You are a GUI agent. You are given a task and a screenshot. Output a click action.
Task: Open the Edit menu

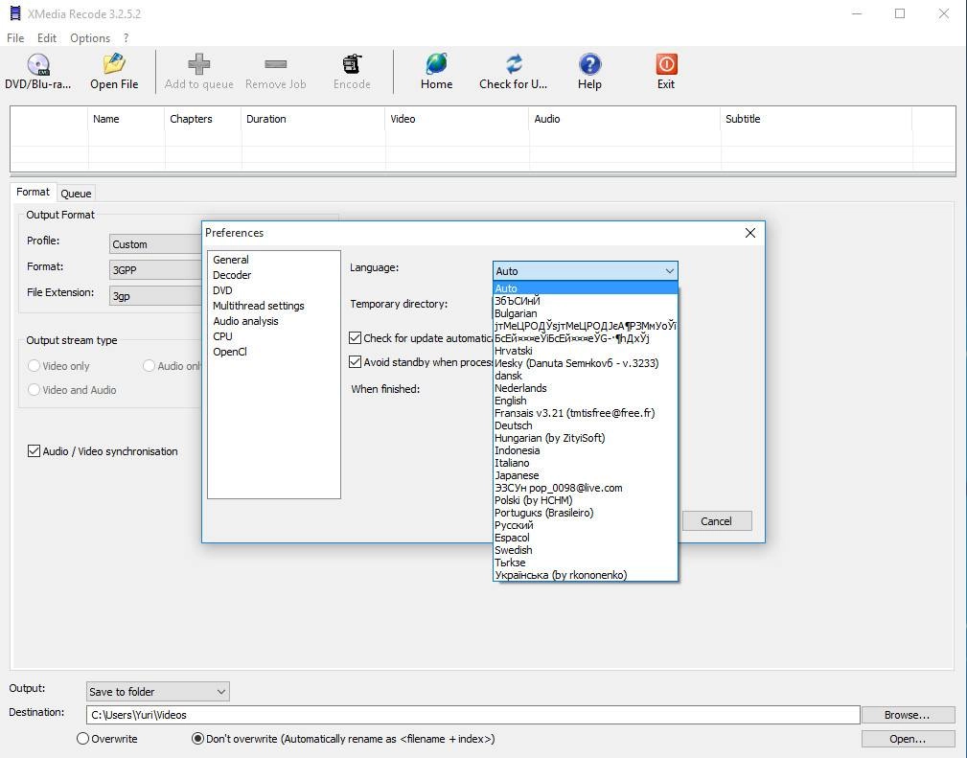click(47, 37)
